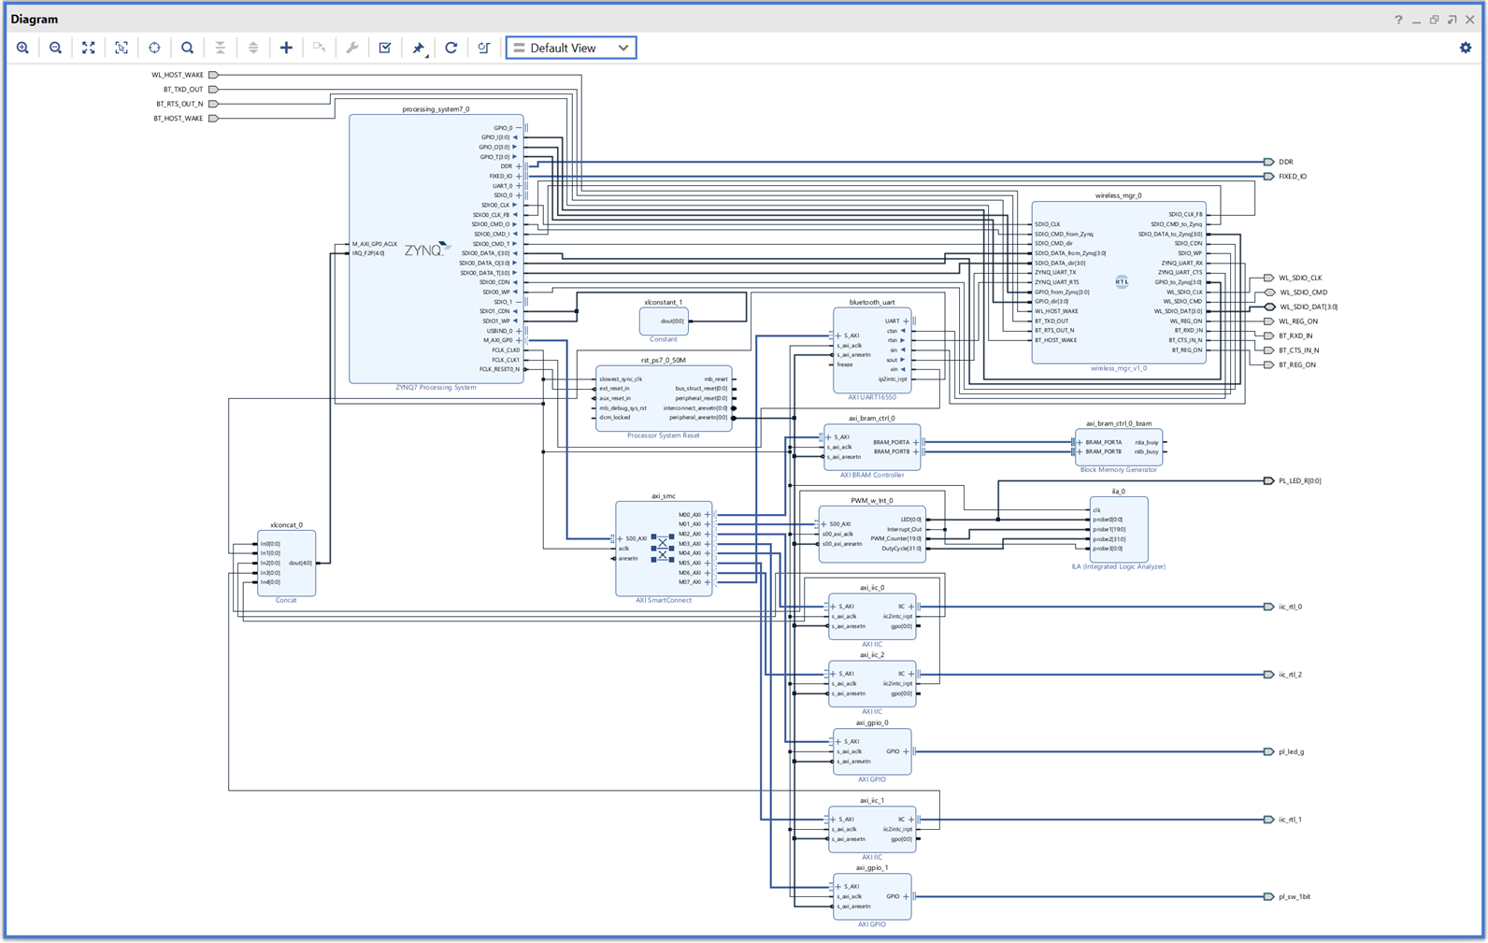1488x943 pixels.
Task: Click the Collapse All toolbar icon
Action: tap(221, 48)
